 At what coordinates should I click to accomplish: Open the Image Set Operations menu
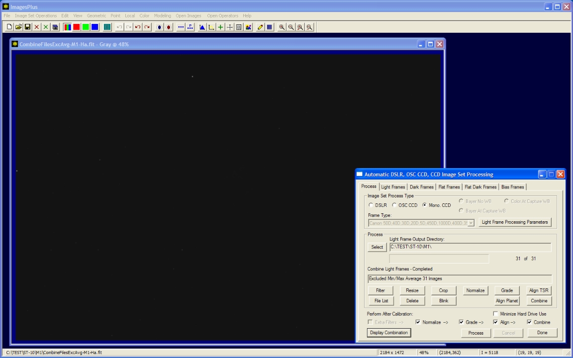[x=36, y=16]
